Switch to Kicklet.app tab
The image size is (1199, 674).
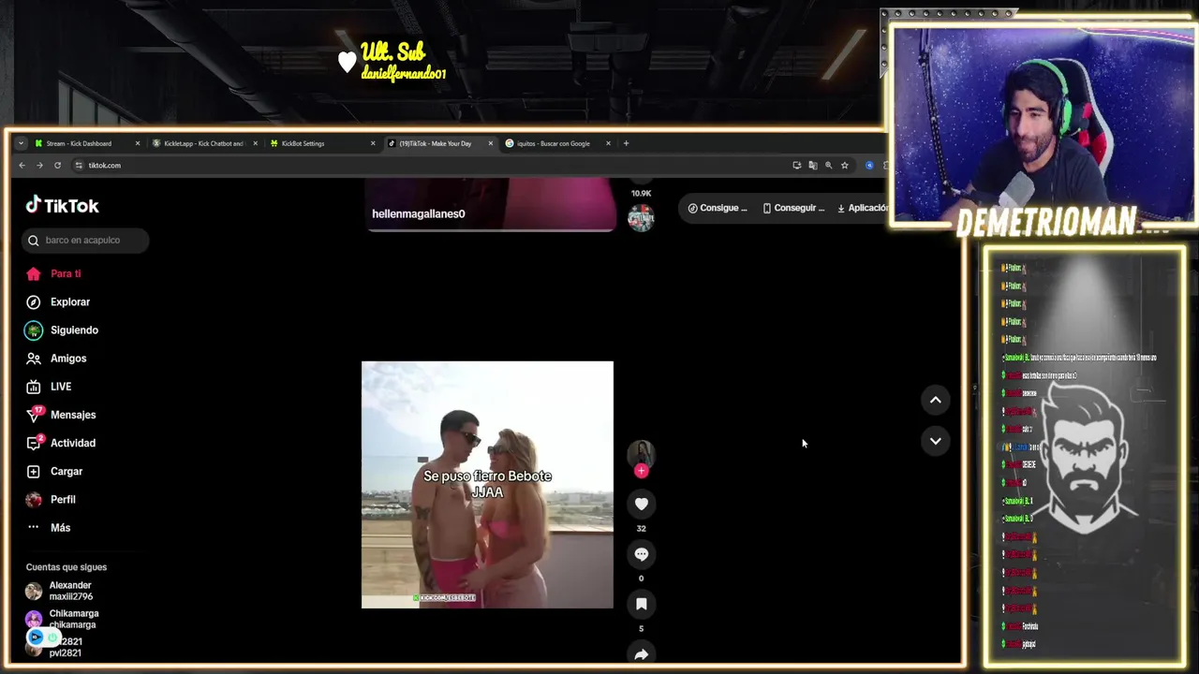pyautogui.click(x=203, y=143)
